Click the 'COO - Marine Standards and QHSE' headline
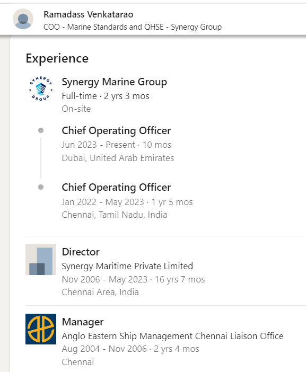The width and height of the screenshot is (306, 372). (133, 27)
